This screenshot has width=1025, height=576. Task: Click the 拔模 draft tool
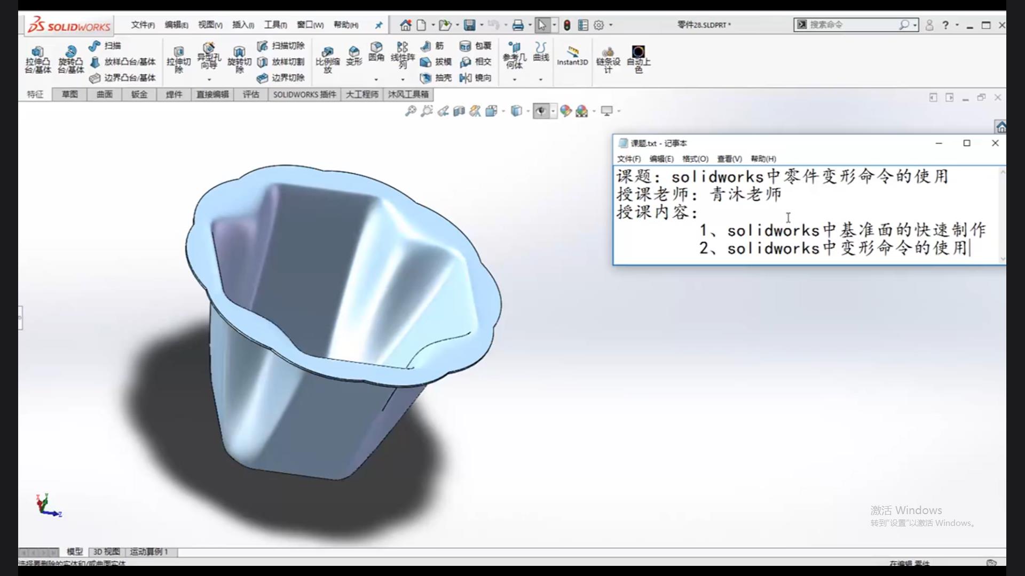436,62
